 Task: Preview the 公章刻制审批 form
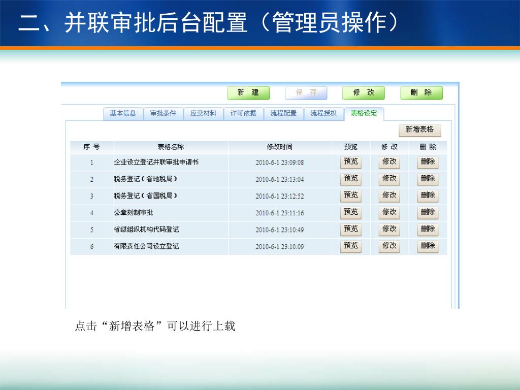click(x=350, y=213)
